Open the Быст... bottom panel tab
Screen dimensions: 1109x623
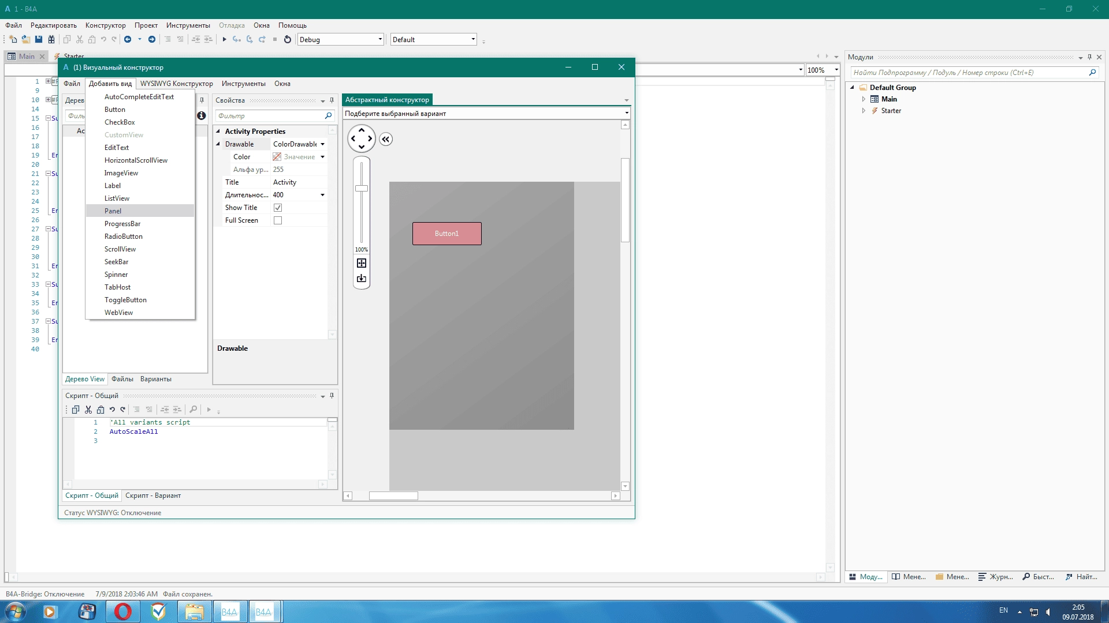click(x=1039, y=577)
